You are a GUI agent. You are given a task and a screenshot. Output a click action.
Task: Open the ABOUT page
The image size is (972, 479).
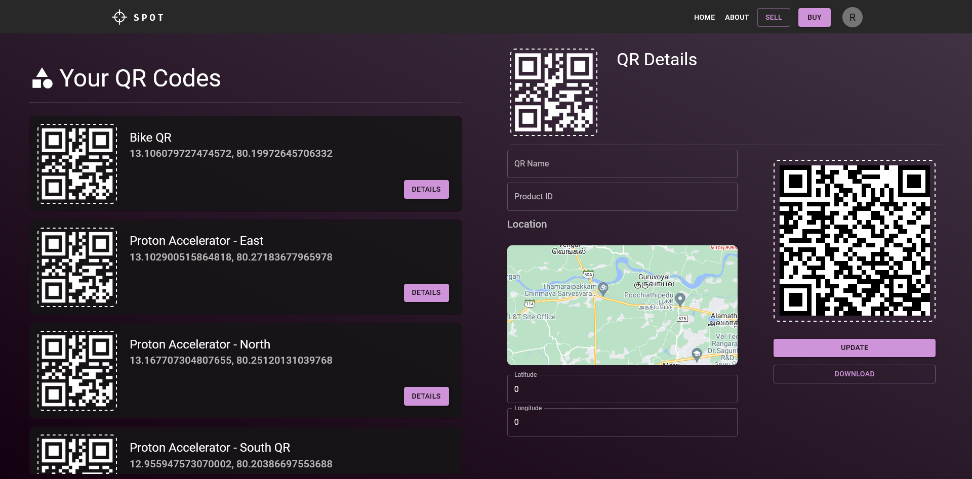coord(737,17)
